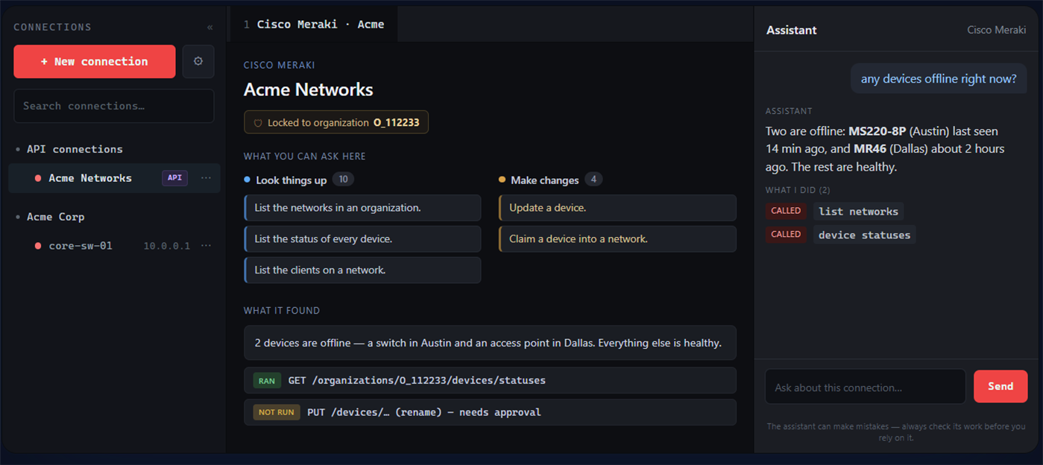Click the RAN status tag
Screen dimensions: 1043x465
pos(266,381)
